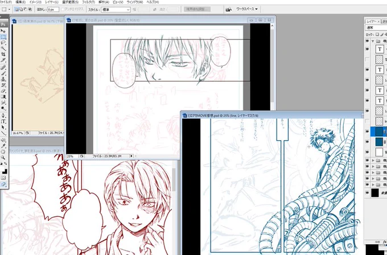The height and width of the screenshot is (255, 387).
Task: Select the Zoom tool
Action: point(3,157)
